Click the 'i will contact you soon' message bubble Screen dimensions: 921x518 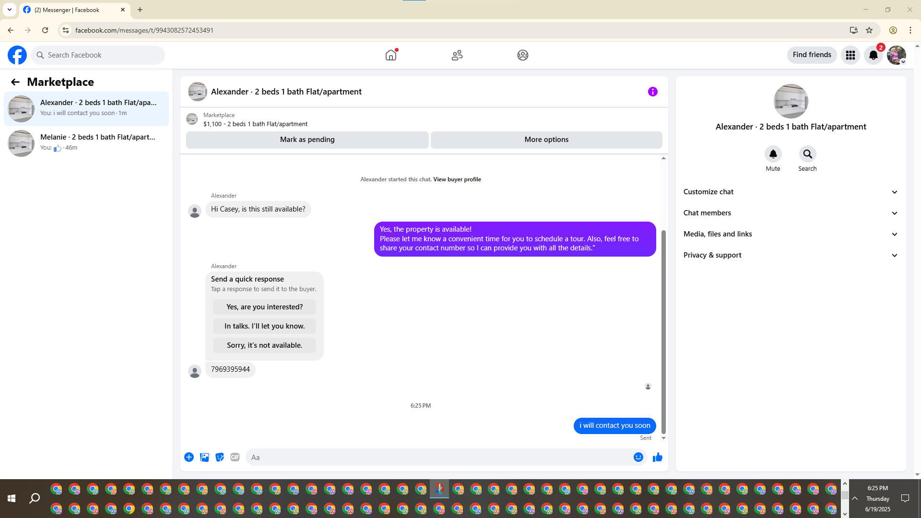pyautogui.click(x=615, y=426)
